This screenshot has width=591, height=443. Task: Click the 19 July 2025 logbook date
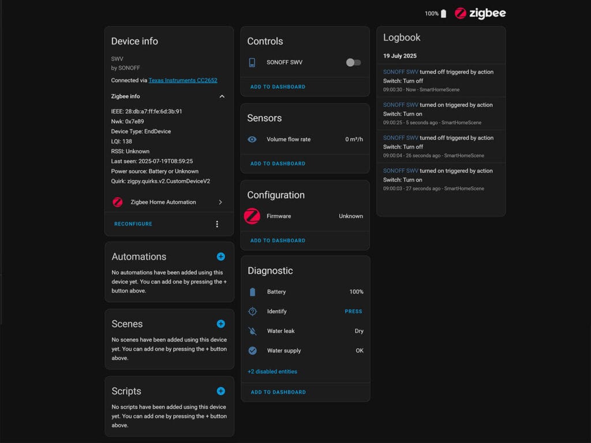(x=400, y=56)
